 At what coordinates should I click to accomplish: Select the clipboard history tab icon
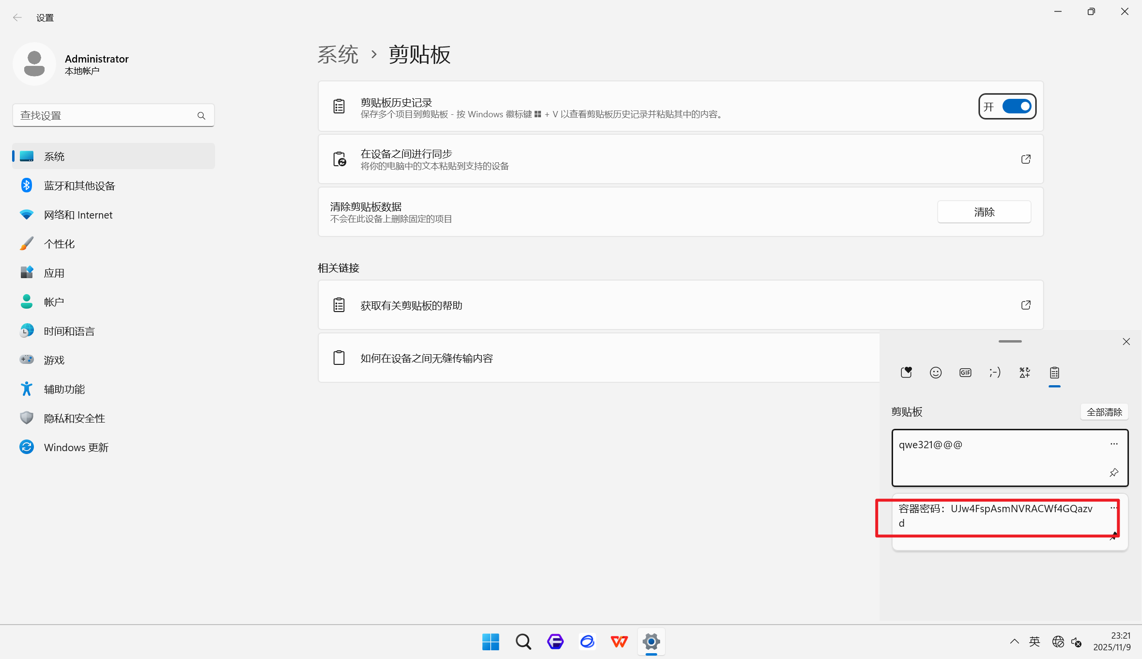point(1054,372)
